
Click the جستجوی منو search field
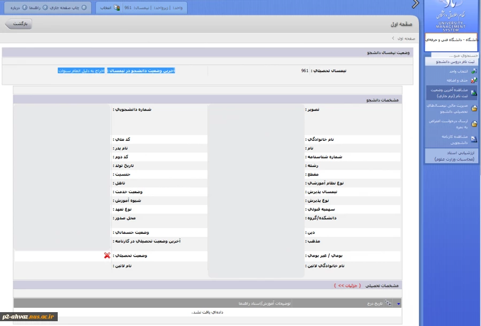coord(452,55)
